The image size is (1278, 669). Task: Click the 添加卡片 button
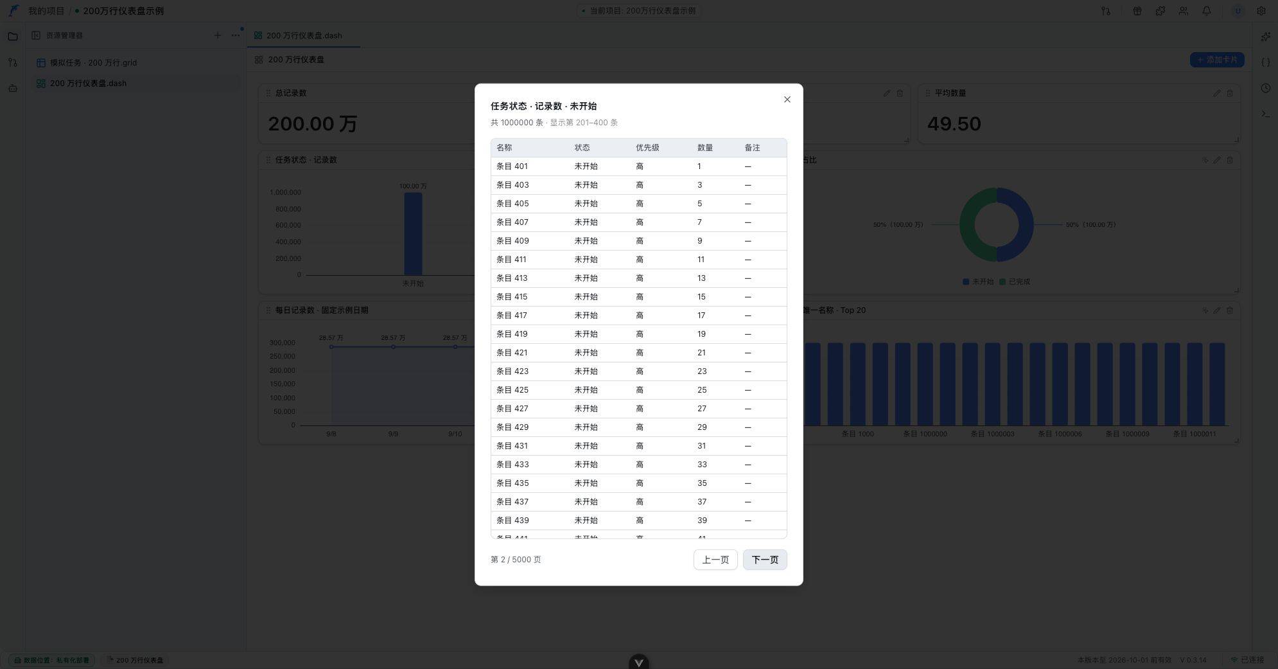coord(1217,60)
